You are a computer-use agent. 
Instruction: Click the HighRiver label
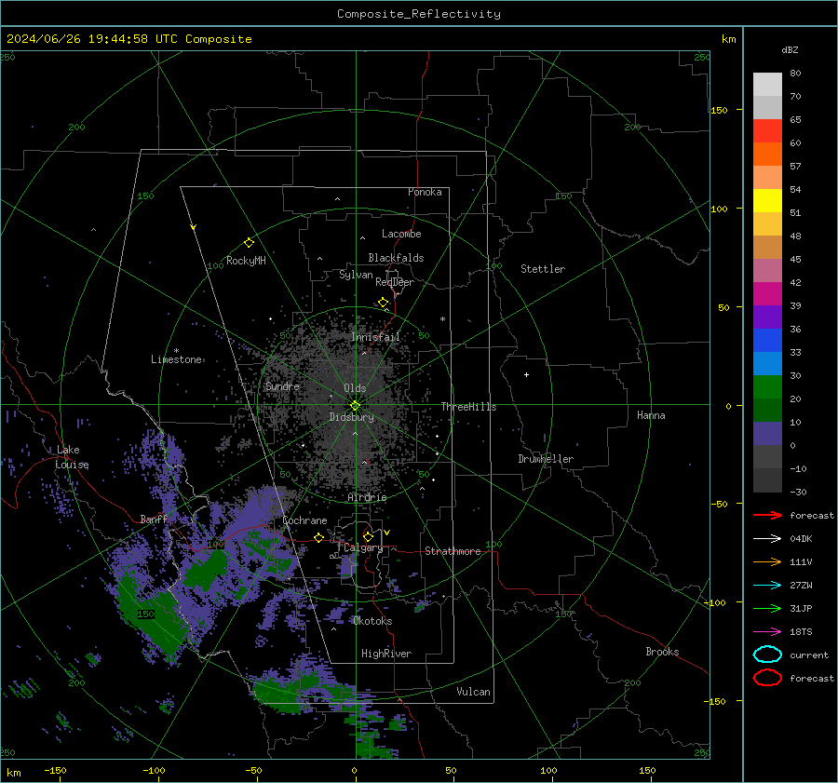[x=386, y=654]
